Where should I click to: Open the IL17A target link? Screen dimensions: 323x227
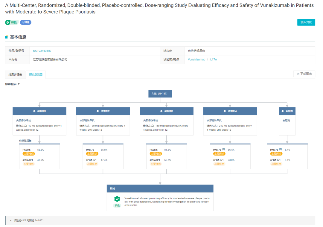click(213, 60)
